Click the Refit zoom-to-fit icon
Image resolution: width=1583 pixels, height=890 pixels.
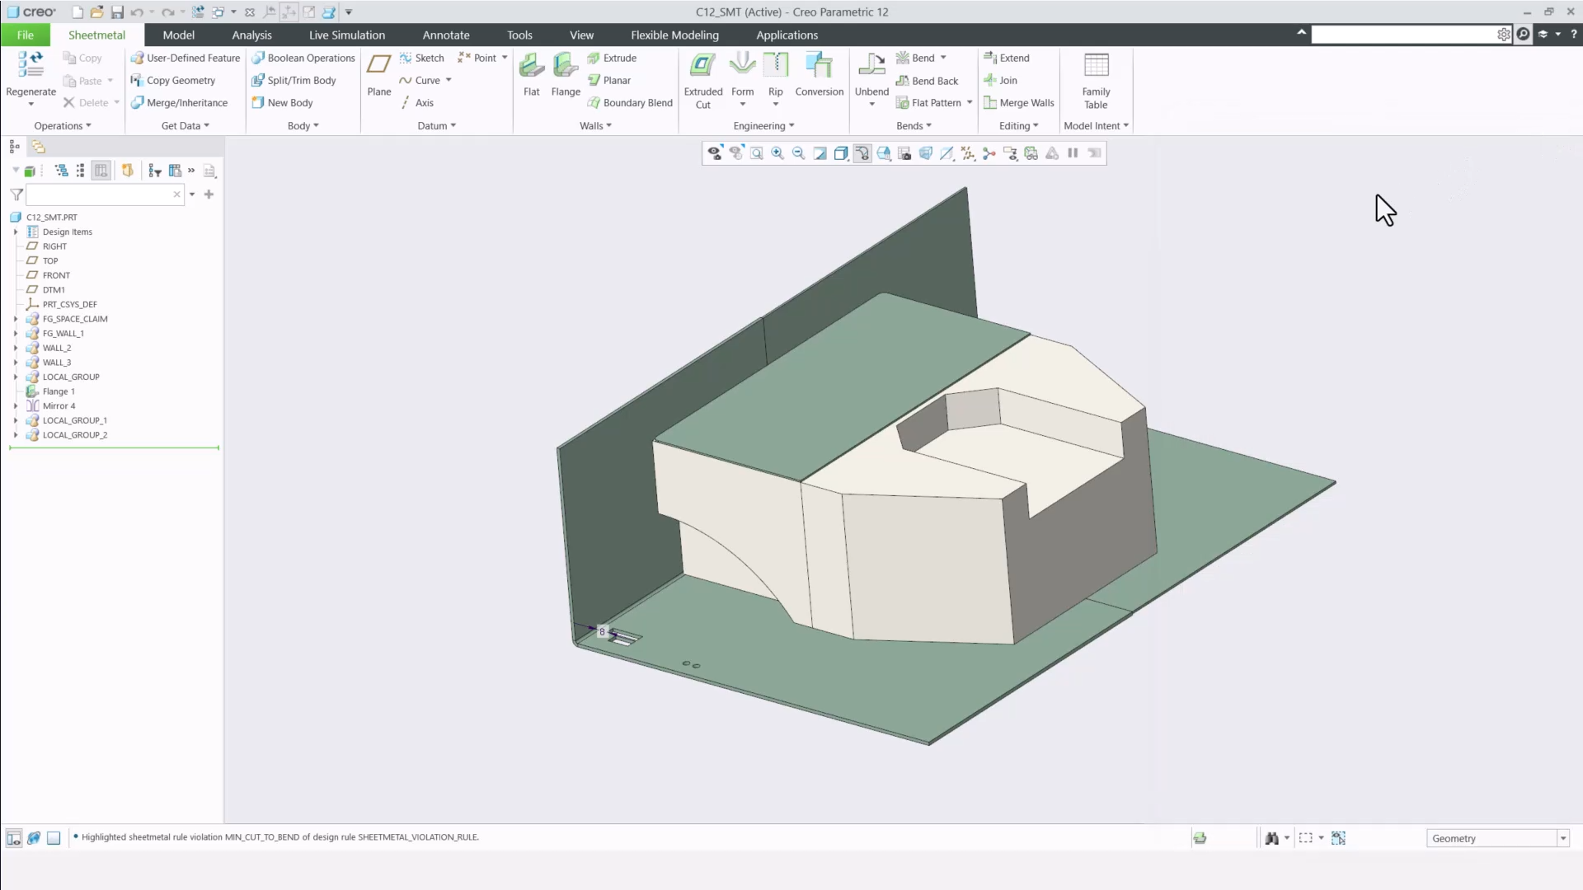pyautogui.click(x=757, y=153)
